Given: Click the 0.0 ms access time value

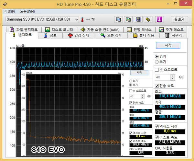Looking at the screenshot, I should [170, 132].
